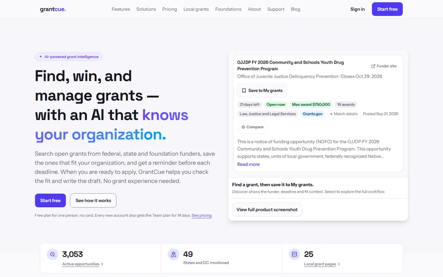This screenshot has width=443, height=277.
Task: Open the Support page
Action: click(276, 9)
